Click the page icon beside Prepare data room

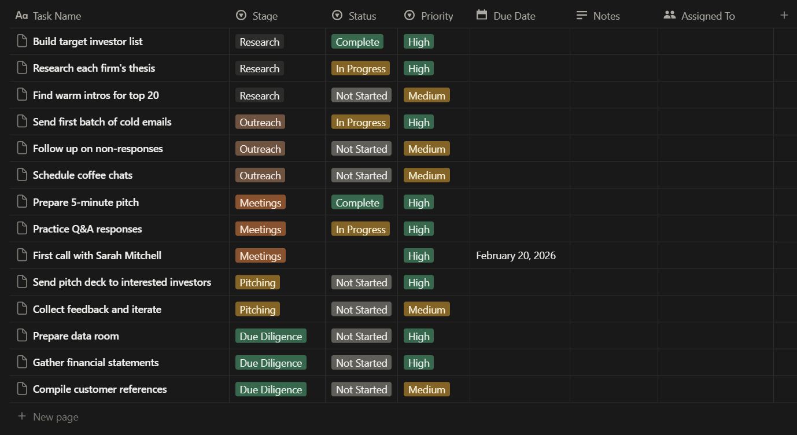pyautogui.click(x=22, y=336)
